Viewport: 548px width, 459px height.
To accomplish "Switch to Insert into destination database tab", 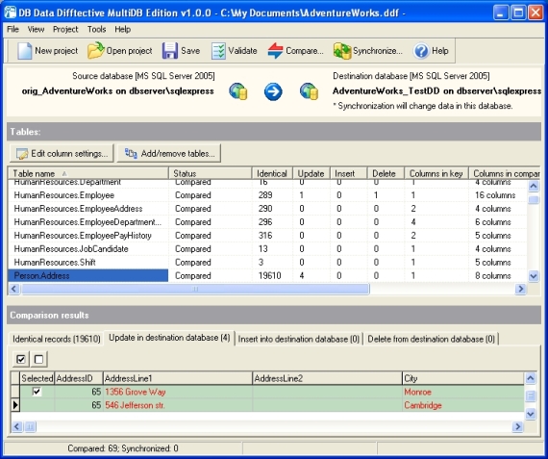I will click(298, 339).
